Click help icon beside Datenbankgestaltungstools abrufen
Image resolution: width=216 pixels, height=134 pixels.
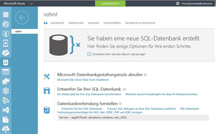pos(145,75)
